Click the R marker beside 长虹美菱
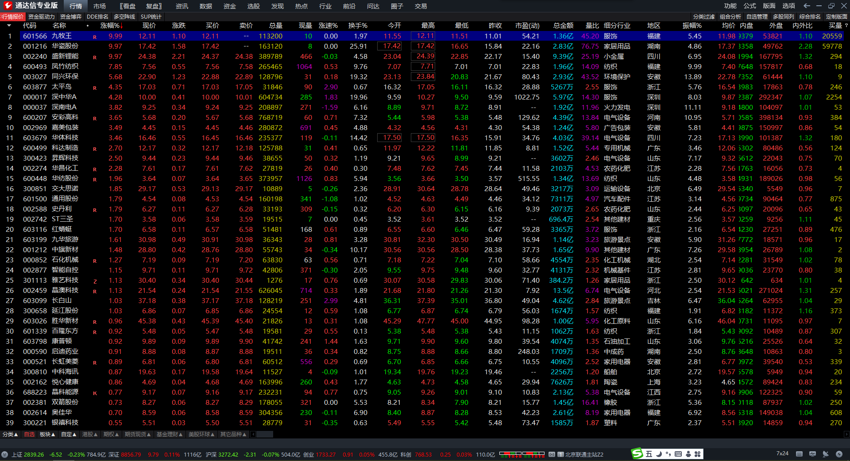This screenshot has width=850, height=461. pyautogui.click(x=95, y=363)
